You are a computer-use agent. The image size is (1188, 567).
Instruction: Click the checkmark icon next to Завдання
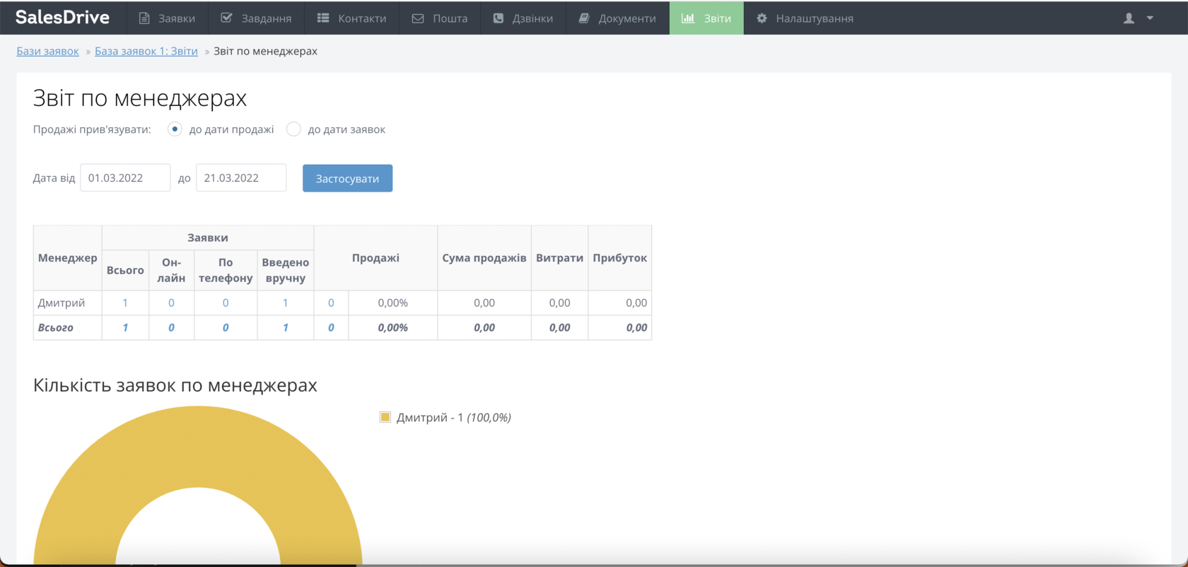pyautogui.click(x=226, y=18)
